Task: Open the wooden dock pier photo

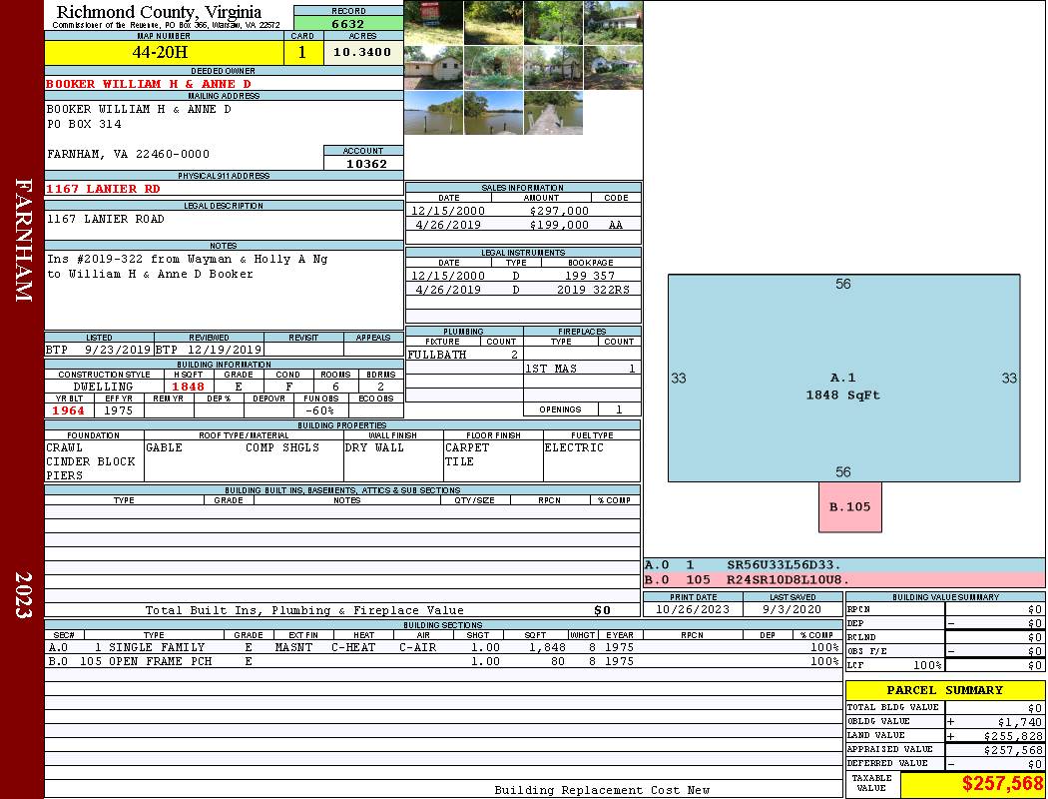Action: (553, 113)
